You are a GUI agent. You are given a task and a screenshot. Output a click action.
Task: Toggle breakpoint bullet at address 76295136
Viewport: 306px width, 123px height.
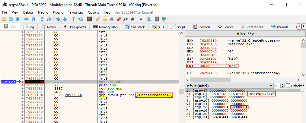[x=23, y=95]
